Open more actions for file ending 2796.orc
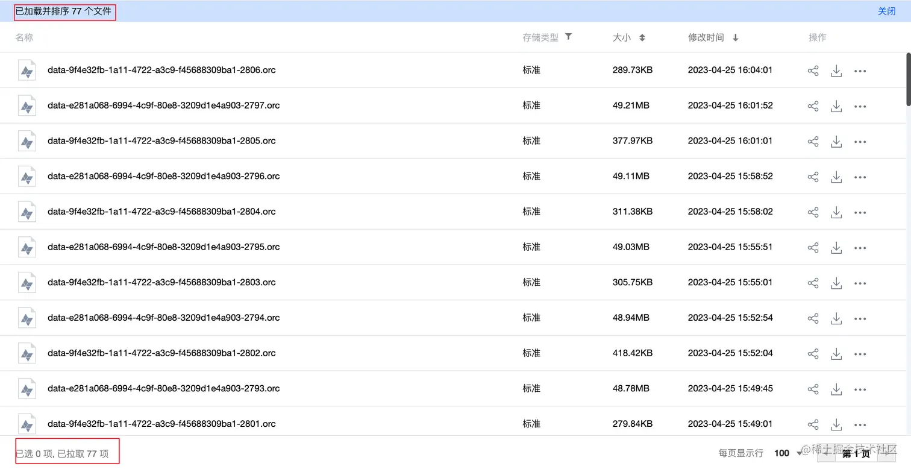The width and height of the screenshot is (911, 469). 860,178
